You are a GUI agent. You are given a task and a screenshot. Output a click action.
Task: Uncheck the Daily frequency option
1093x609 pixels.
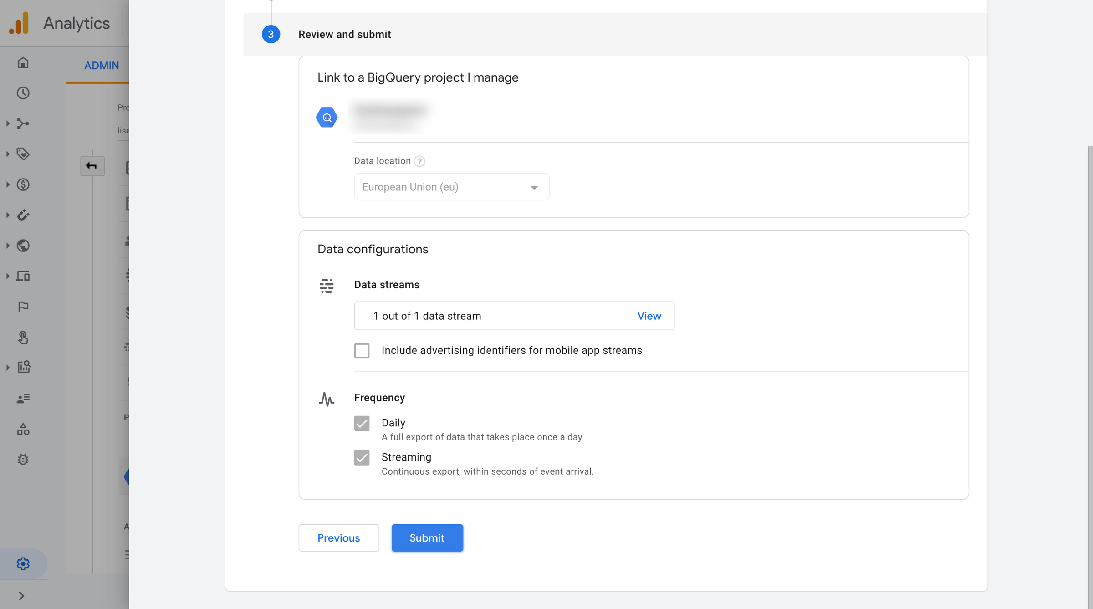(362, 423)
